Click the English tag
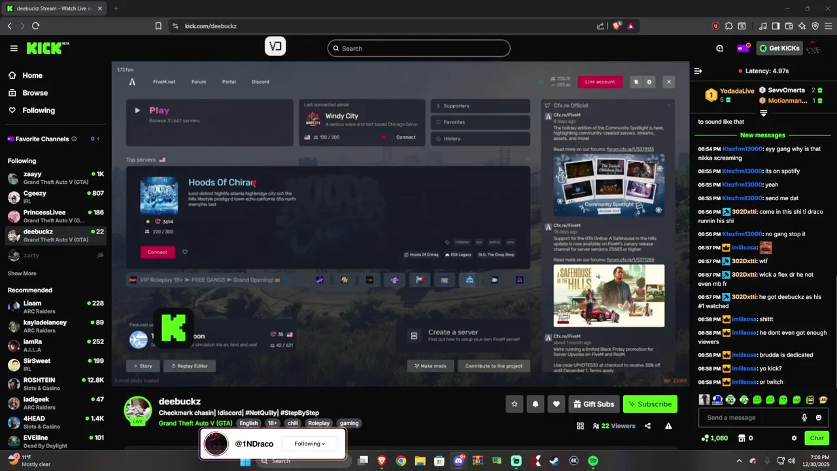Viewport: 837px width, 471px height. click(248, 423)
